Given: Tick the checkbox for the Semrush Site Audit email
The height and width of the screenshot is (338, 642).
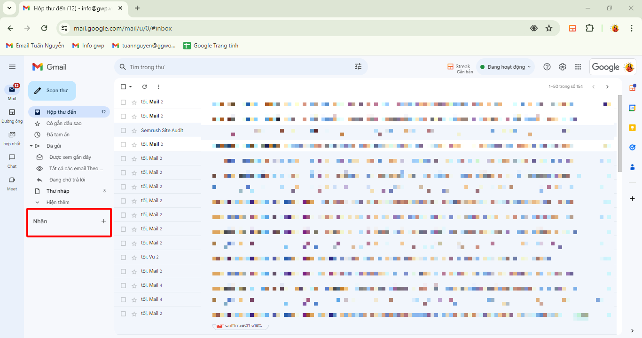Looking at the screenshot, I should tap(123, 130).
